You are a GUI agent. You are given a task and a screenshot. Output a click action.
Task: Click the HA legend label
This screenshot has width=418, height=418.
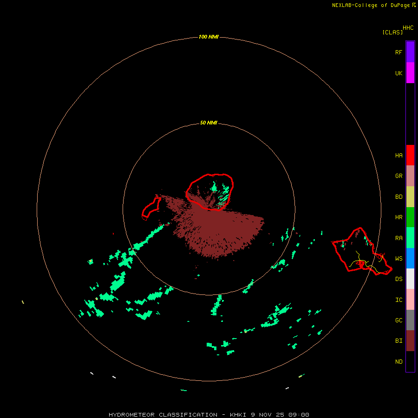[398, 156]
